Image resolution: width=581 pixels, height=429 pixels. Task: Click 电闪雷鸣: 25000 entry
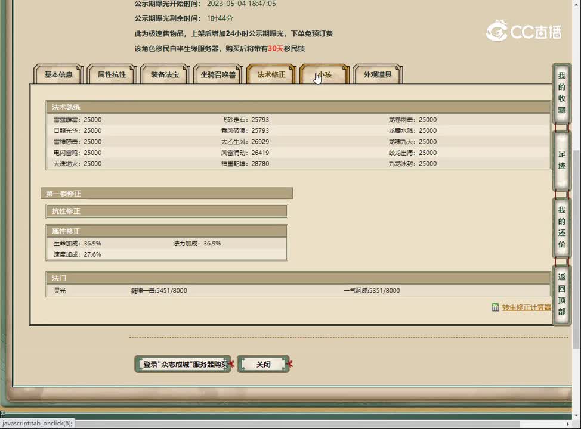coord(78,153)
